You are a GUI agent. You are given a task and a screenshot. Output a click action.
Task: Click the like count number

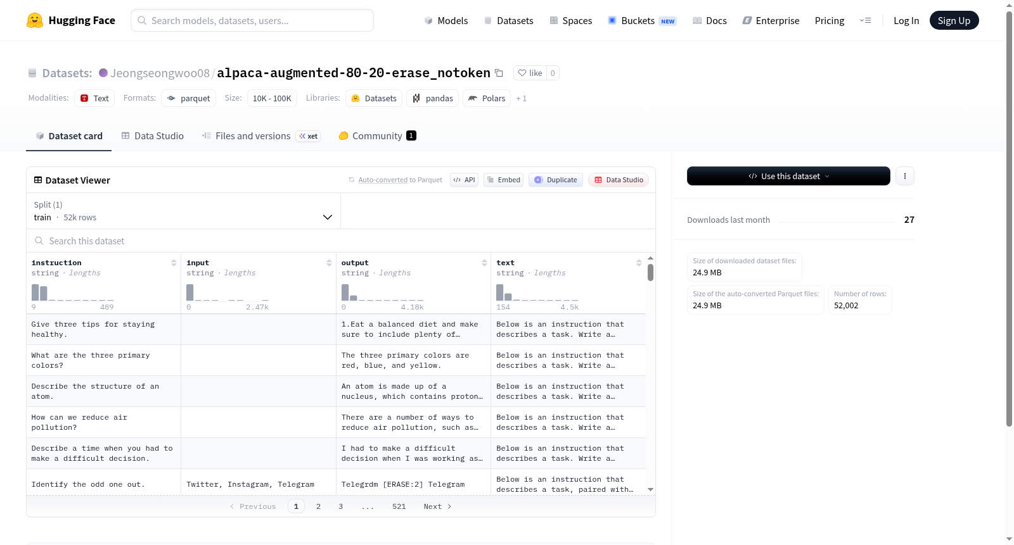click(x=553, y=73)
